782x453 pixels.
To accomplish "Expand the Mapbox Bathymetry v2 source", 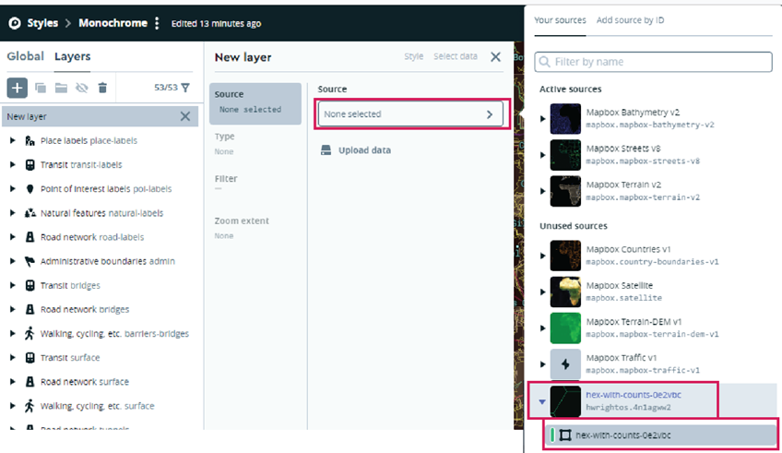I will click(x=542, y=118).
